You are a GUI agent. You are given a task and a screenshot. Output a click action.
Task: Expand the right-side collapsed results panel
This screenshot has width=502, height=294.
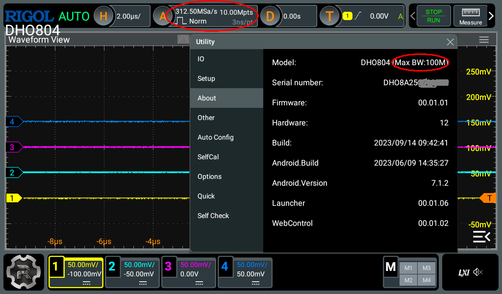[x=481, y=237]
